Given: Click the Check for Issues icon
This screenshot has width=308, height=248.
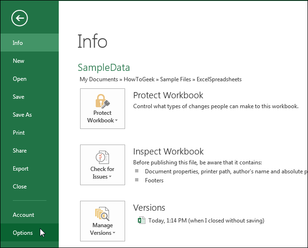Looking at the screenshot, I should click(102, 157).
